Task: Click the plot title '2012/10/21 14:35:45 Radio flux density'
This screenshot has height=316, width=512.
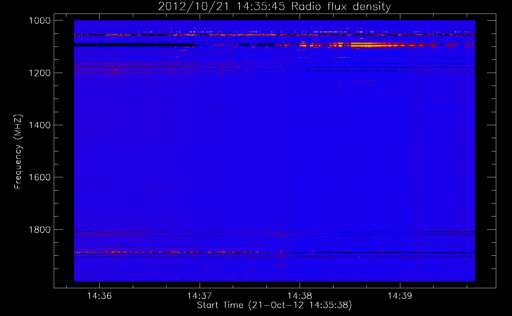Action: [x=274, y=6]
